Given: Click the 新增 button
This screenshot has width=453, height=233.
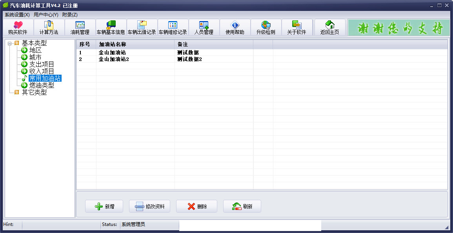Looking at the screenshot, I should 104,206.
